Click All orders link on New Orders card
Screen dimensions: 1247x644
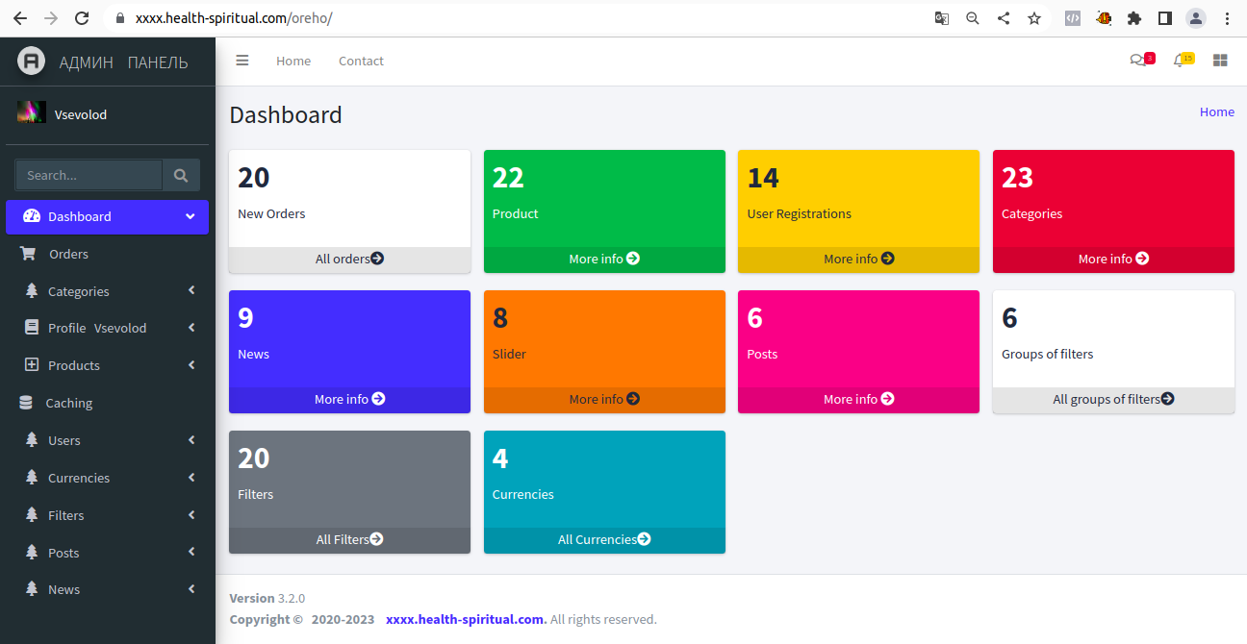[x=349, y=259]
